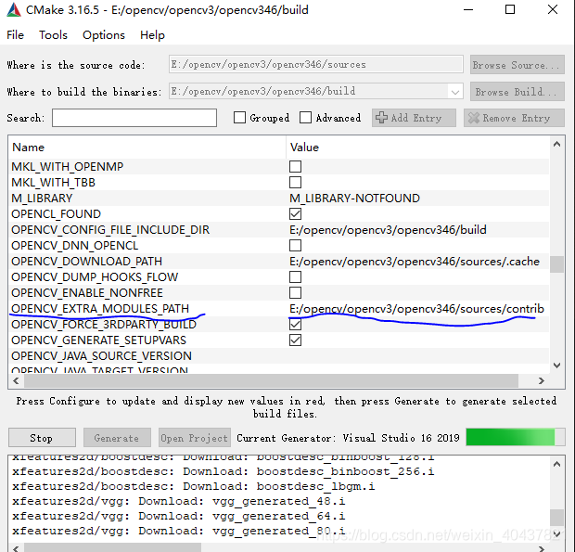Click the Search input field
This screenshot has height=552, width=575.
[x=134, y=118]
